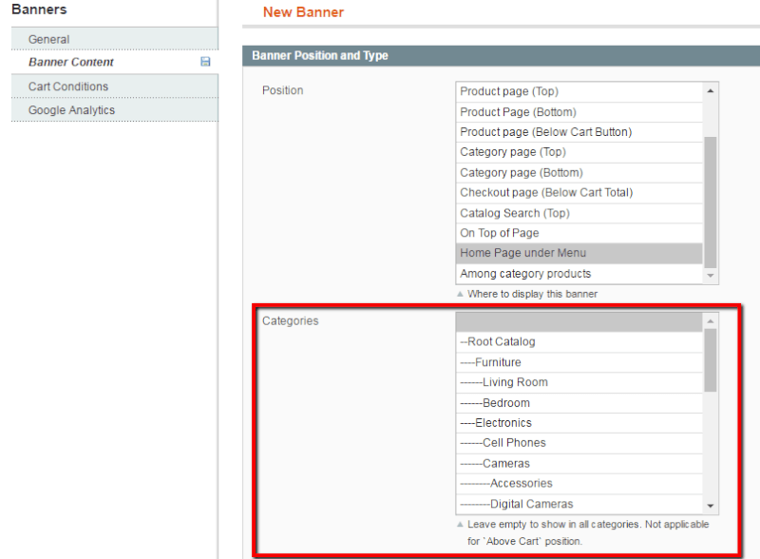Open the Google Analytics tab
Viewport: 760px width, 559px height.
(71, 110)
